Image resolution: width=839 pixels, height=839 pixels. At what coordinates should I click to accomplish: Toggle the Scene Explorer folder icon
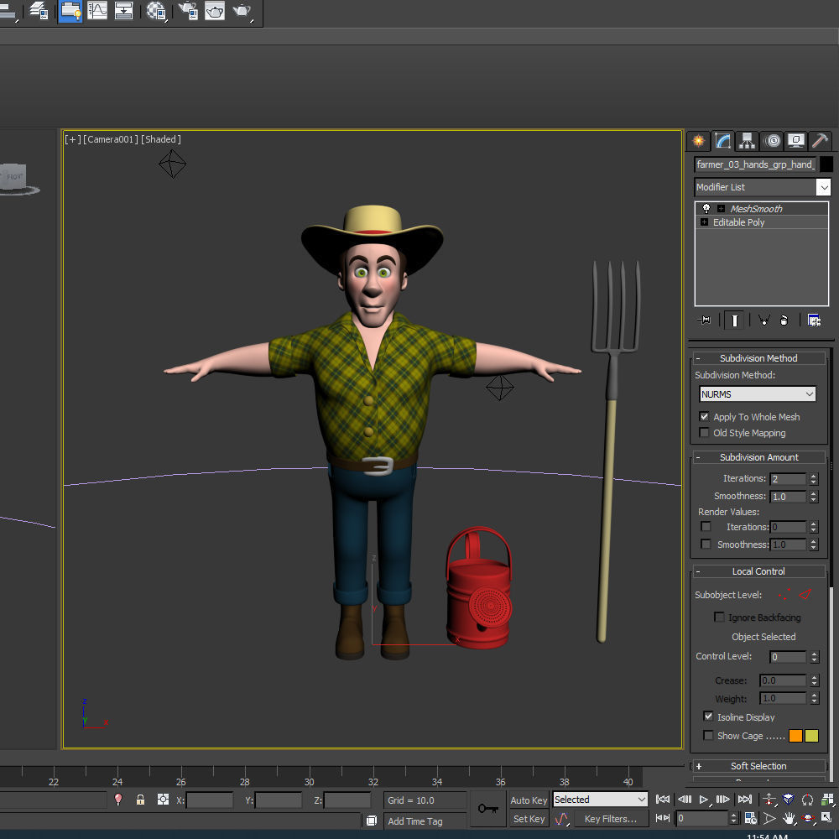pos(70,11)
